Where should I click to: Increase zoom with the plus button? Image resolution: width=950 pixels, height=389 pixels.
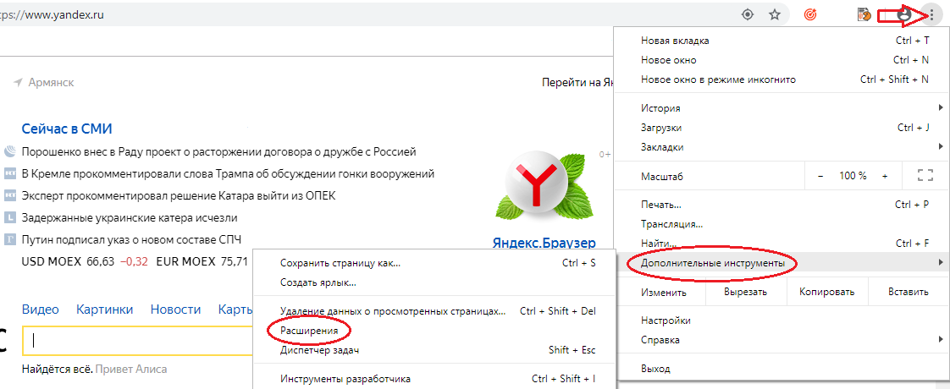[885, 176]
